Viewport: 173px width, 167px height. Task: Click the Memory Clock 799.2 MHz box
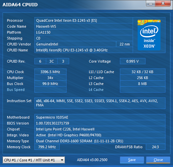pos(47,147)
